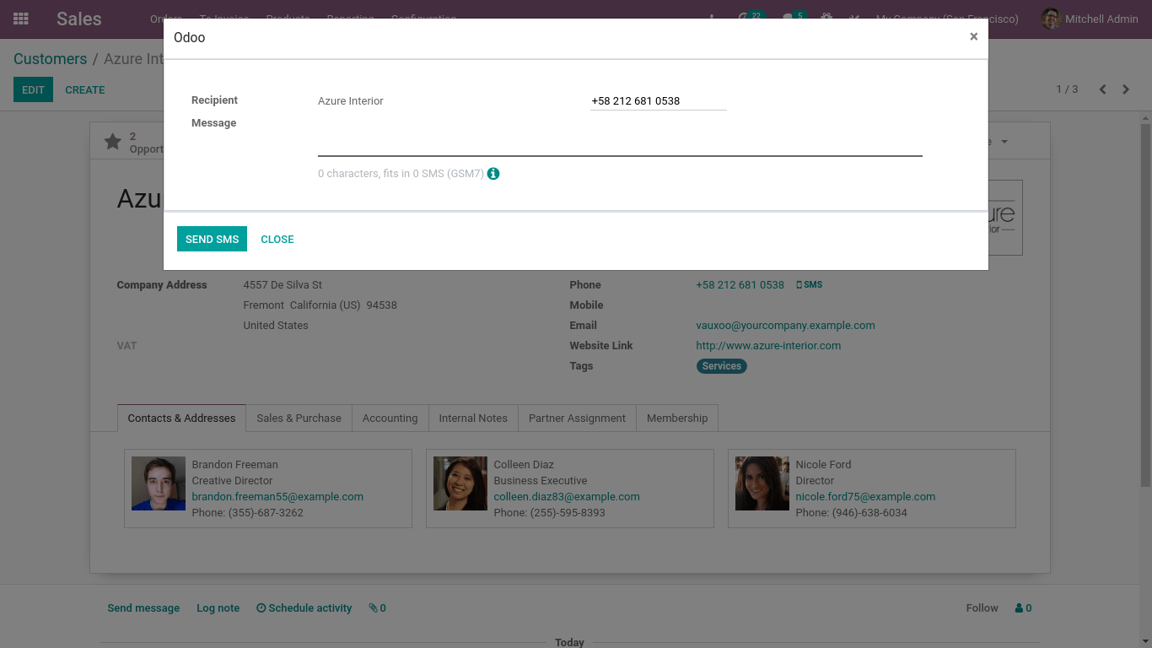The image size is (1152, 648).
Task: Click Brandon Freeman's contact name
Action: click(235, 465)
